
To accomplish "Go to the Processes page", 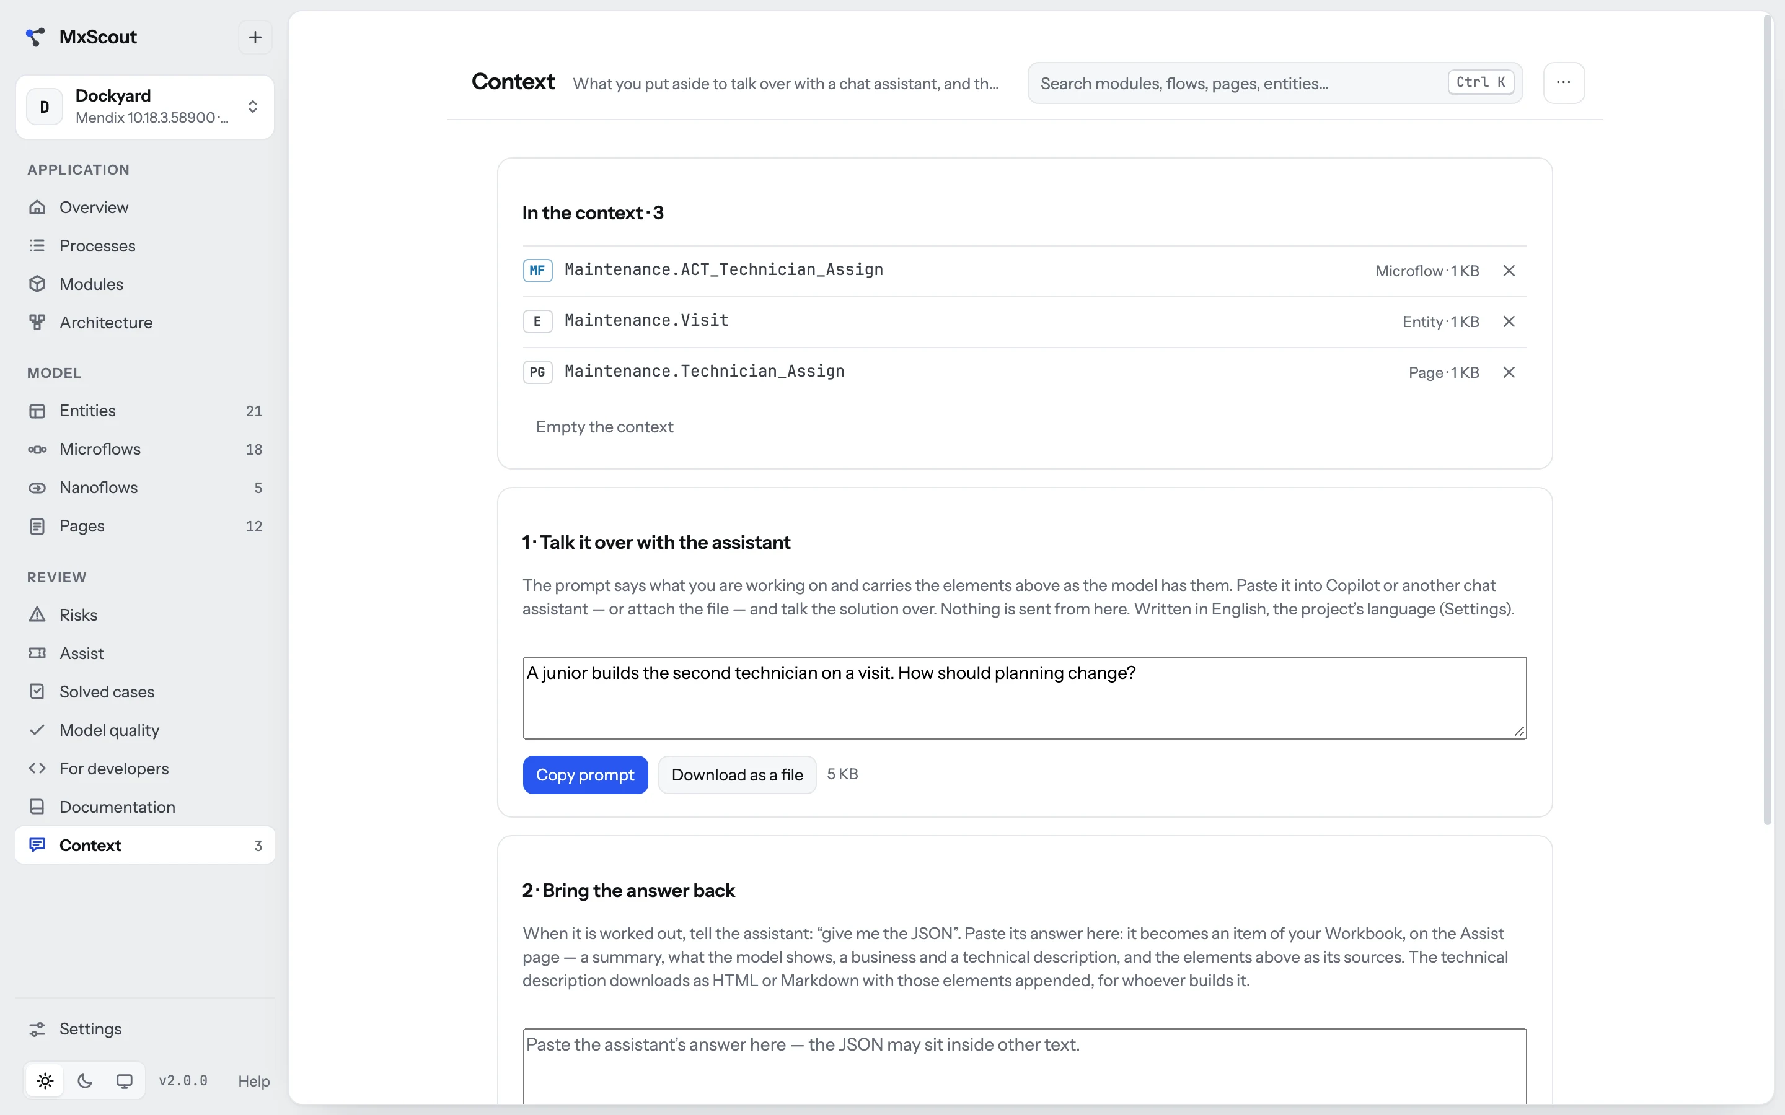I will click(x=144, y=245).
